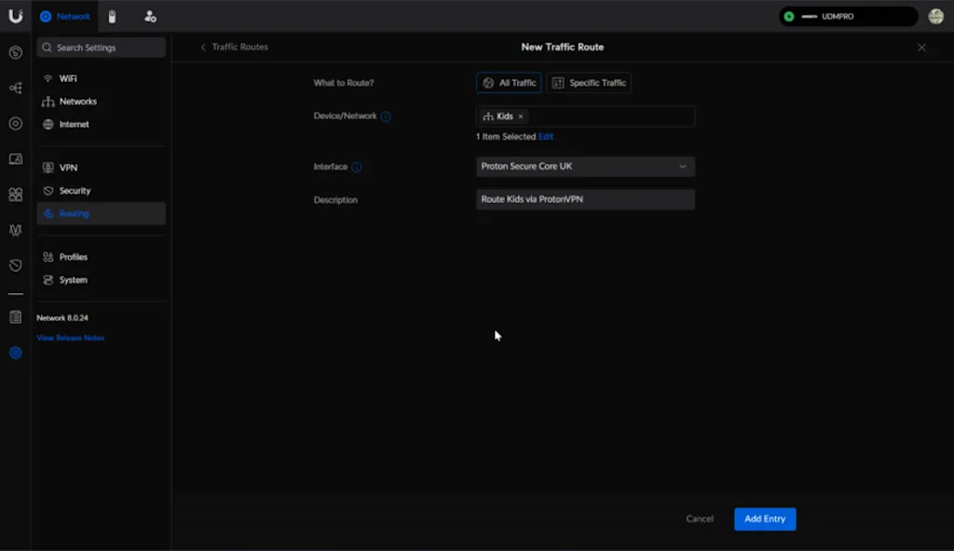
Task: Open the user avatar profile
Action: point(935,17)
